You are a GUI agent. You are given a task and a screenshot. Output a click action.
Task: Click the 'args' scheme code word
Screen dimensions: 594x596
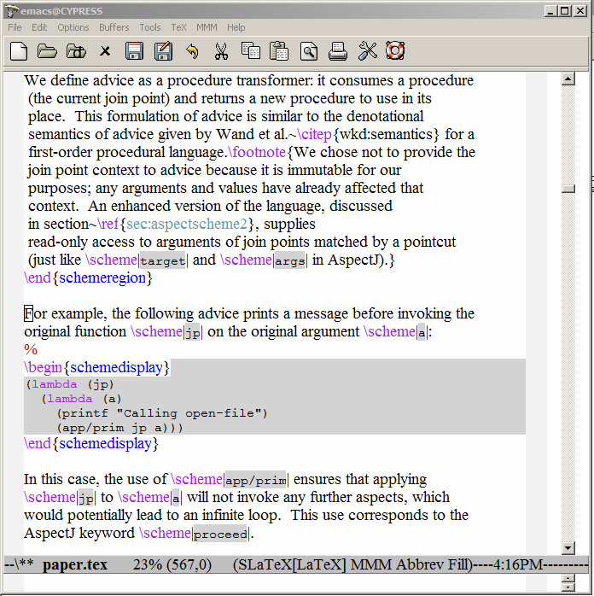pos(290,260)
